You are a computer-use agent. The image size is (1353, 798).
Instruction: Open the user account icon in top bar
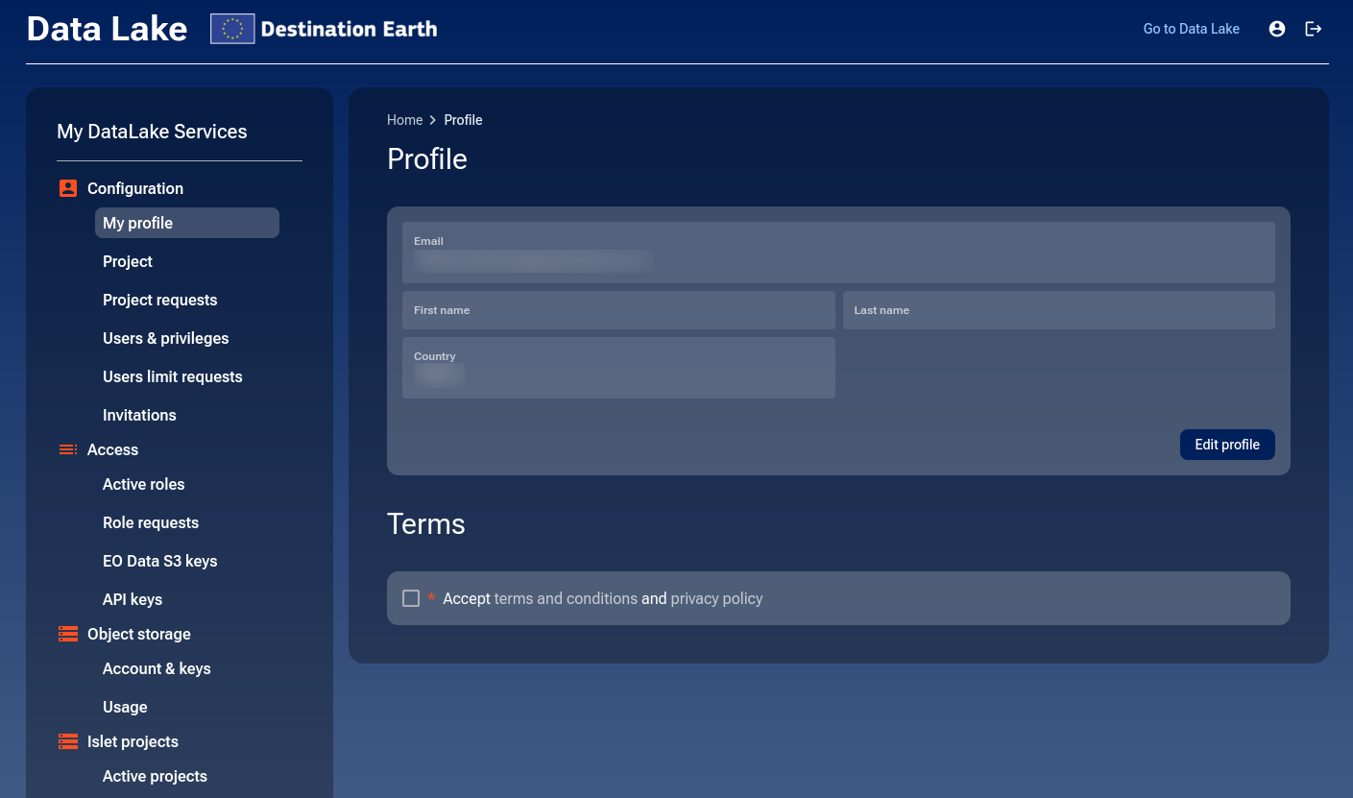point(1277,29)
